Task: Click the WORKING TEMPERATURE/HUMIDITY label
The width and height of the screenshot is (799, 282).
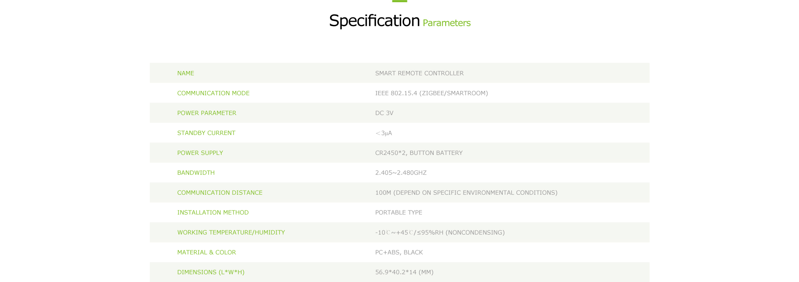Action: (x=231, y=233)
